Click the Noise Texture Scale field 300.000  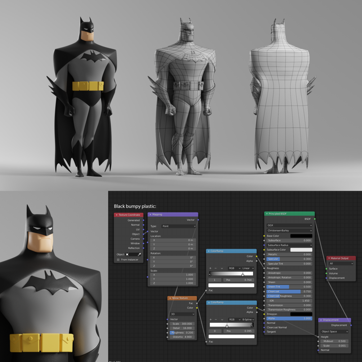(182, 324)
